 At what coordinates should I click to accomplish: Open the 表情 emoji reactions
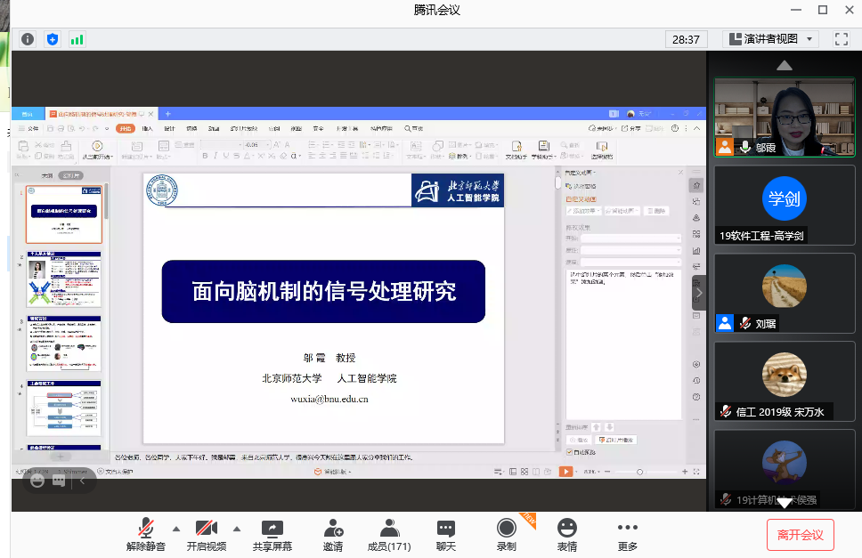566,534
